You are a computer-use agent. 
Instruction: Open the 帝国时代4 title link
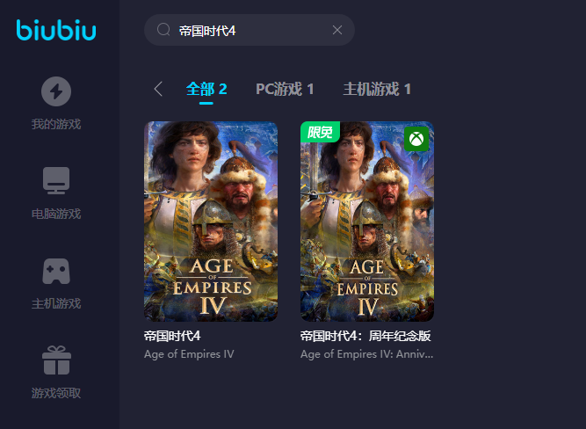(172, 336)
